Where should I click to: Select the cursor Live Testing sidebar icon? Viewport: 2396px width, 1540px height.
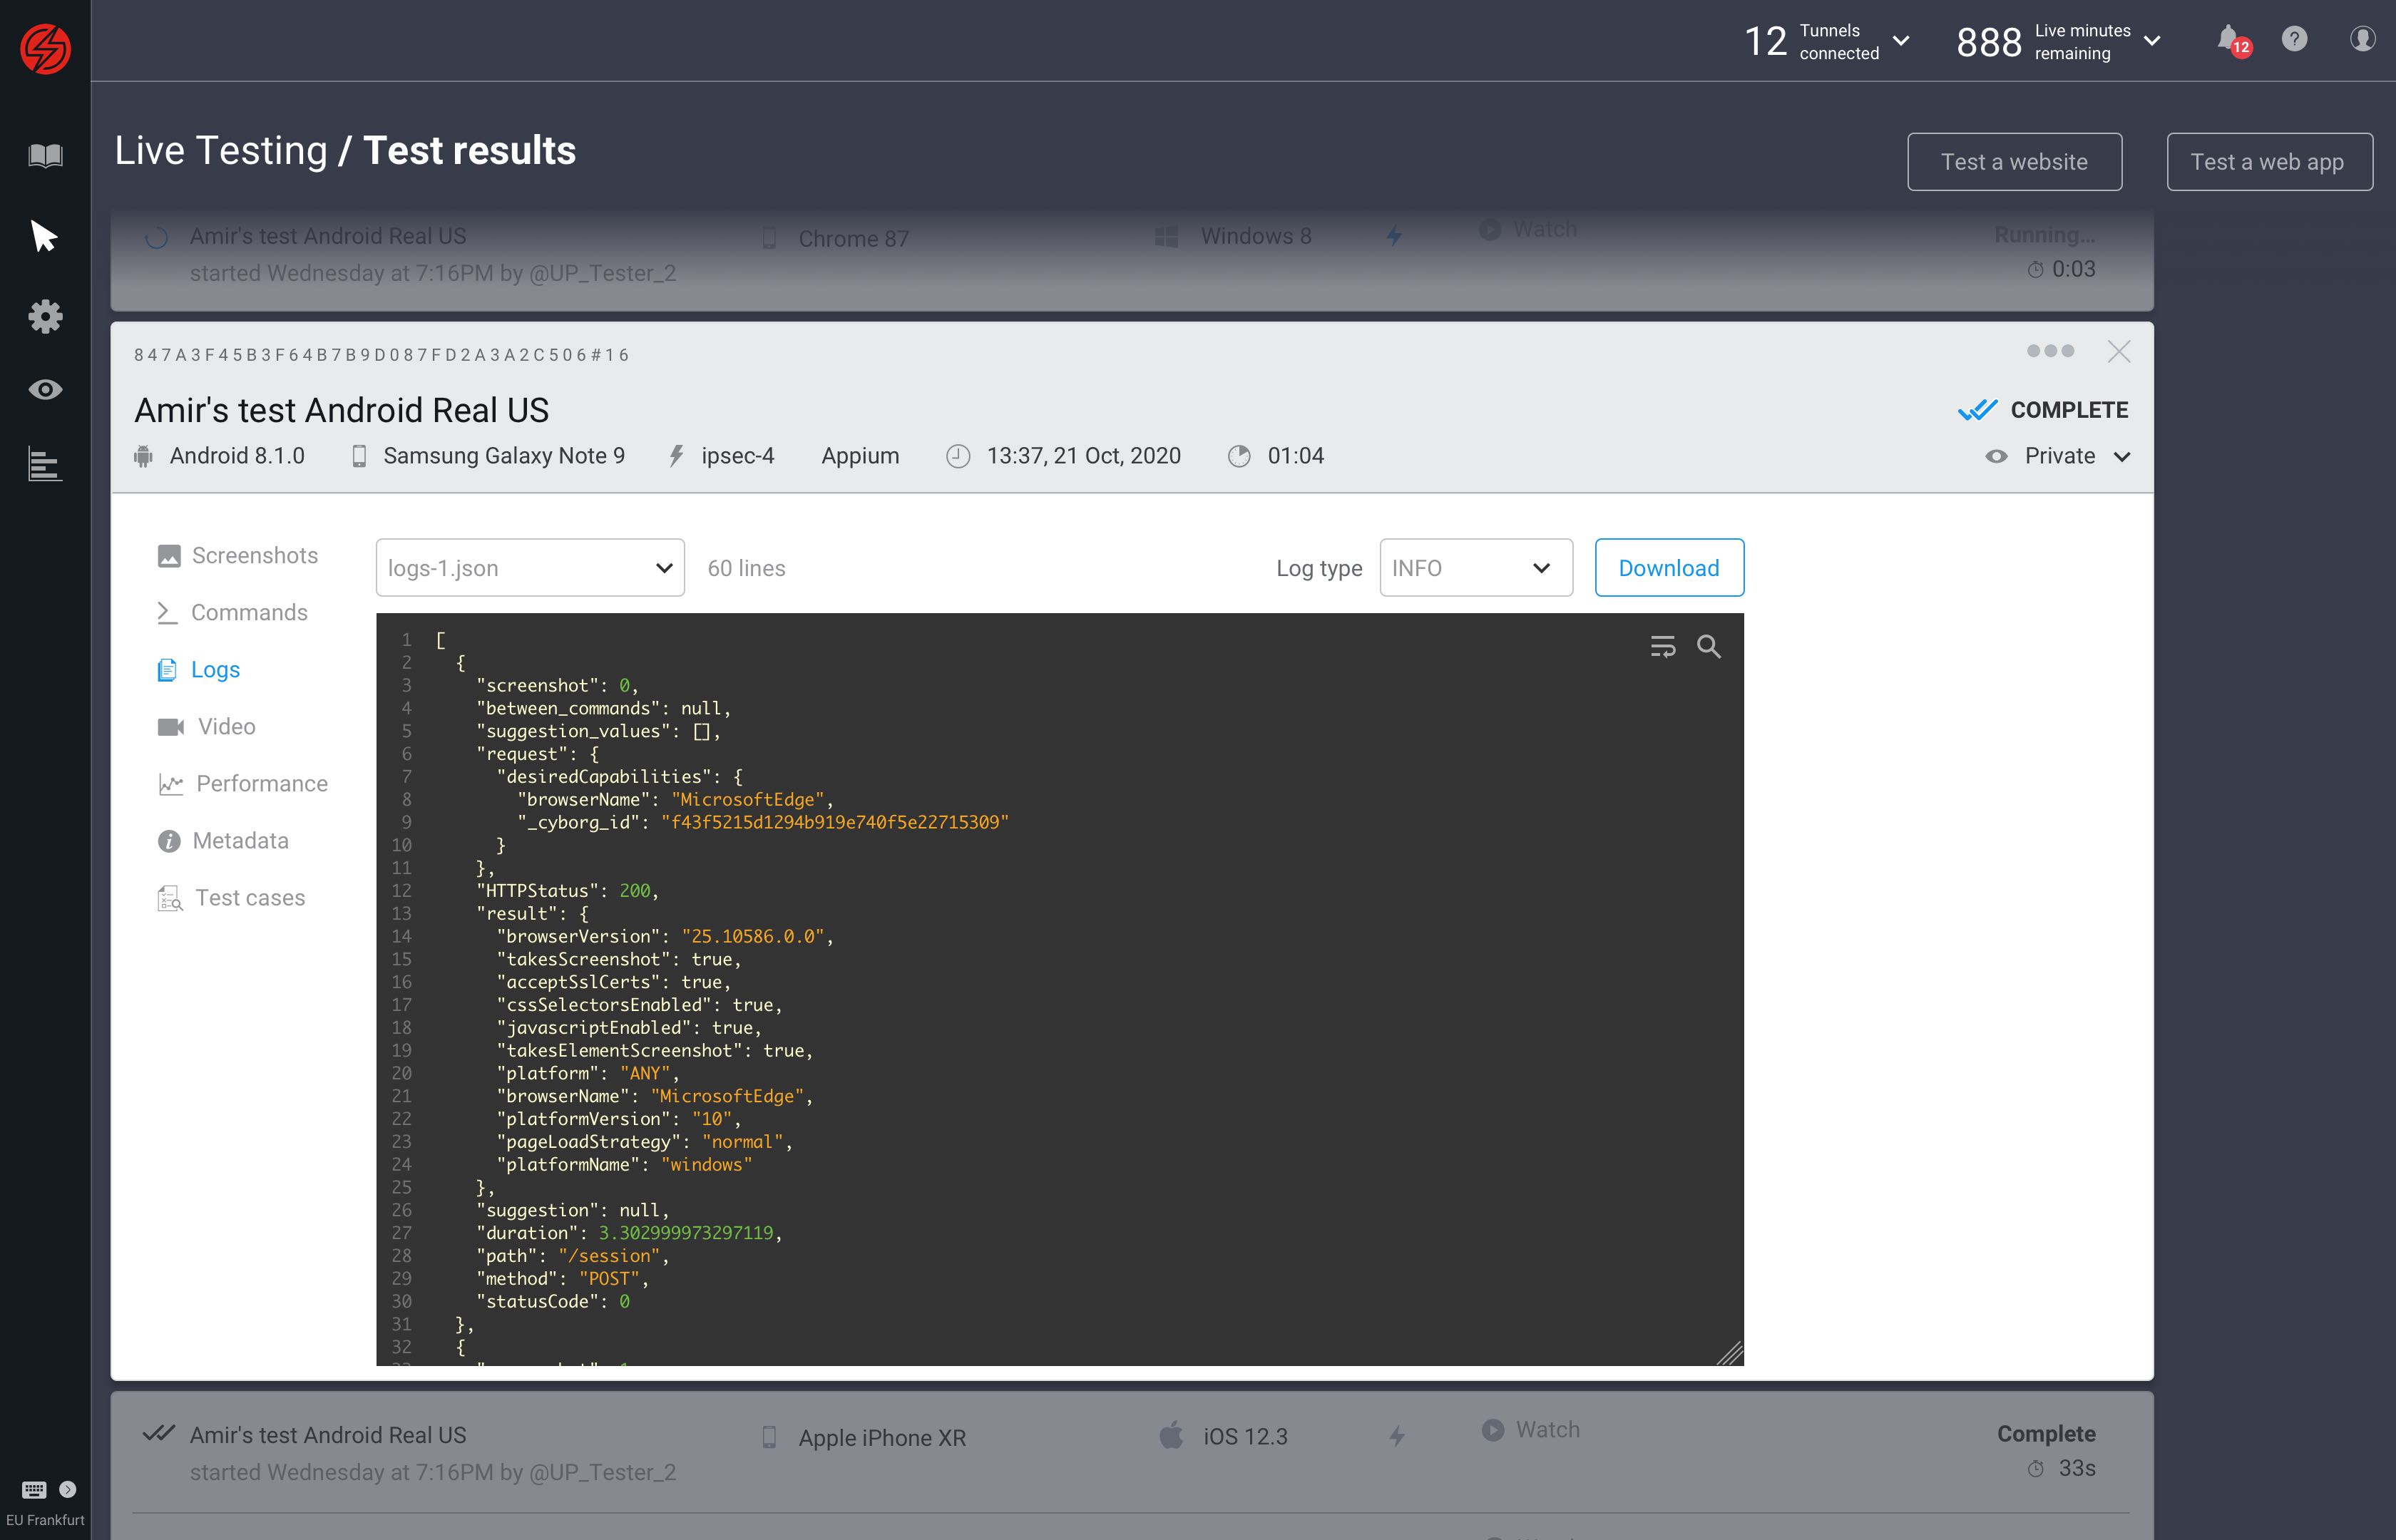click(x=44, y=236)
